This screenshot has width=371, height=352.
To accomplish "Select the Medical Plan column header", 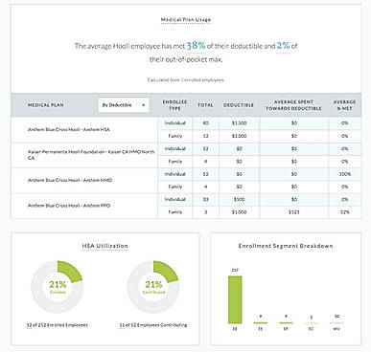I will (x=46, y=105).
